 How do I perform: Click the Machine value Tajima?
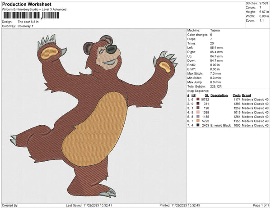tap(215, 30)
